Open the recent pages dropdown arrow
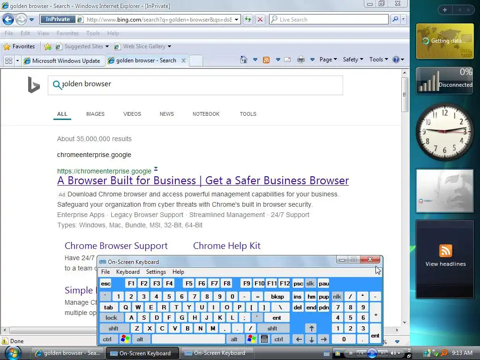This screenshot has height=360, width=480. 31,20
